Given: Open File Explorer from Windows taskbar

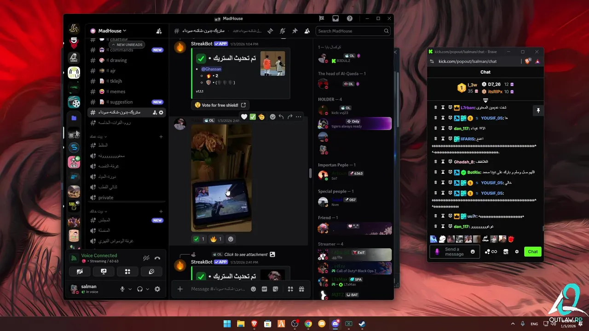Looking at the screenshot, I should (x=241, y=324).
